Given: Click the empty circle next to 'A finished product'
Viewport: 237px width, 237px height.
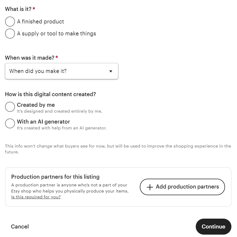Looking at the screenshot, I should [10, 22].
